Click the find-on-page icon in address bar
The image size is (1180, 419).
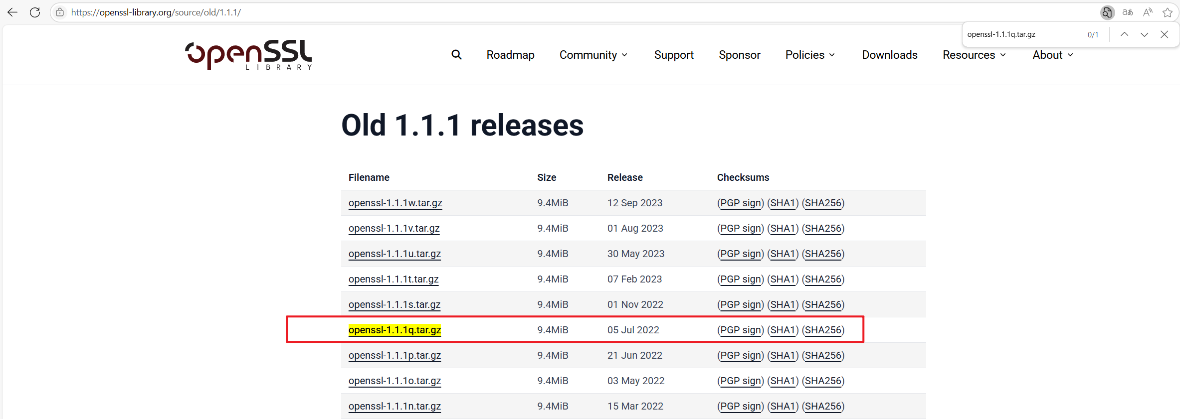click(x=1107, y=12)
